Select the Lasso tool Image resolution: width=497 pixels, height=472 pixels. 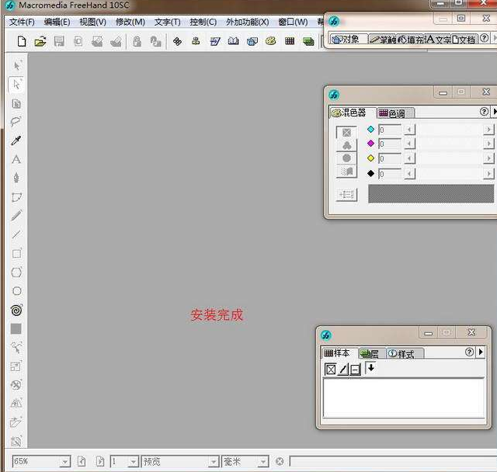pos(16,122)
